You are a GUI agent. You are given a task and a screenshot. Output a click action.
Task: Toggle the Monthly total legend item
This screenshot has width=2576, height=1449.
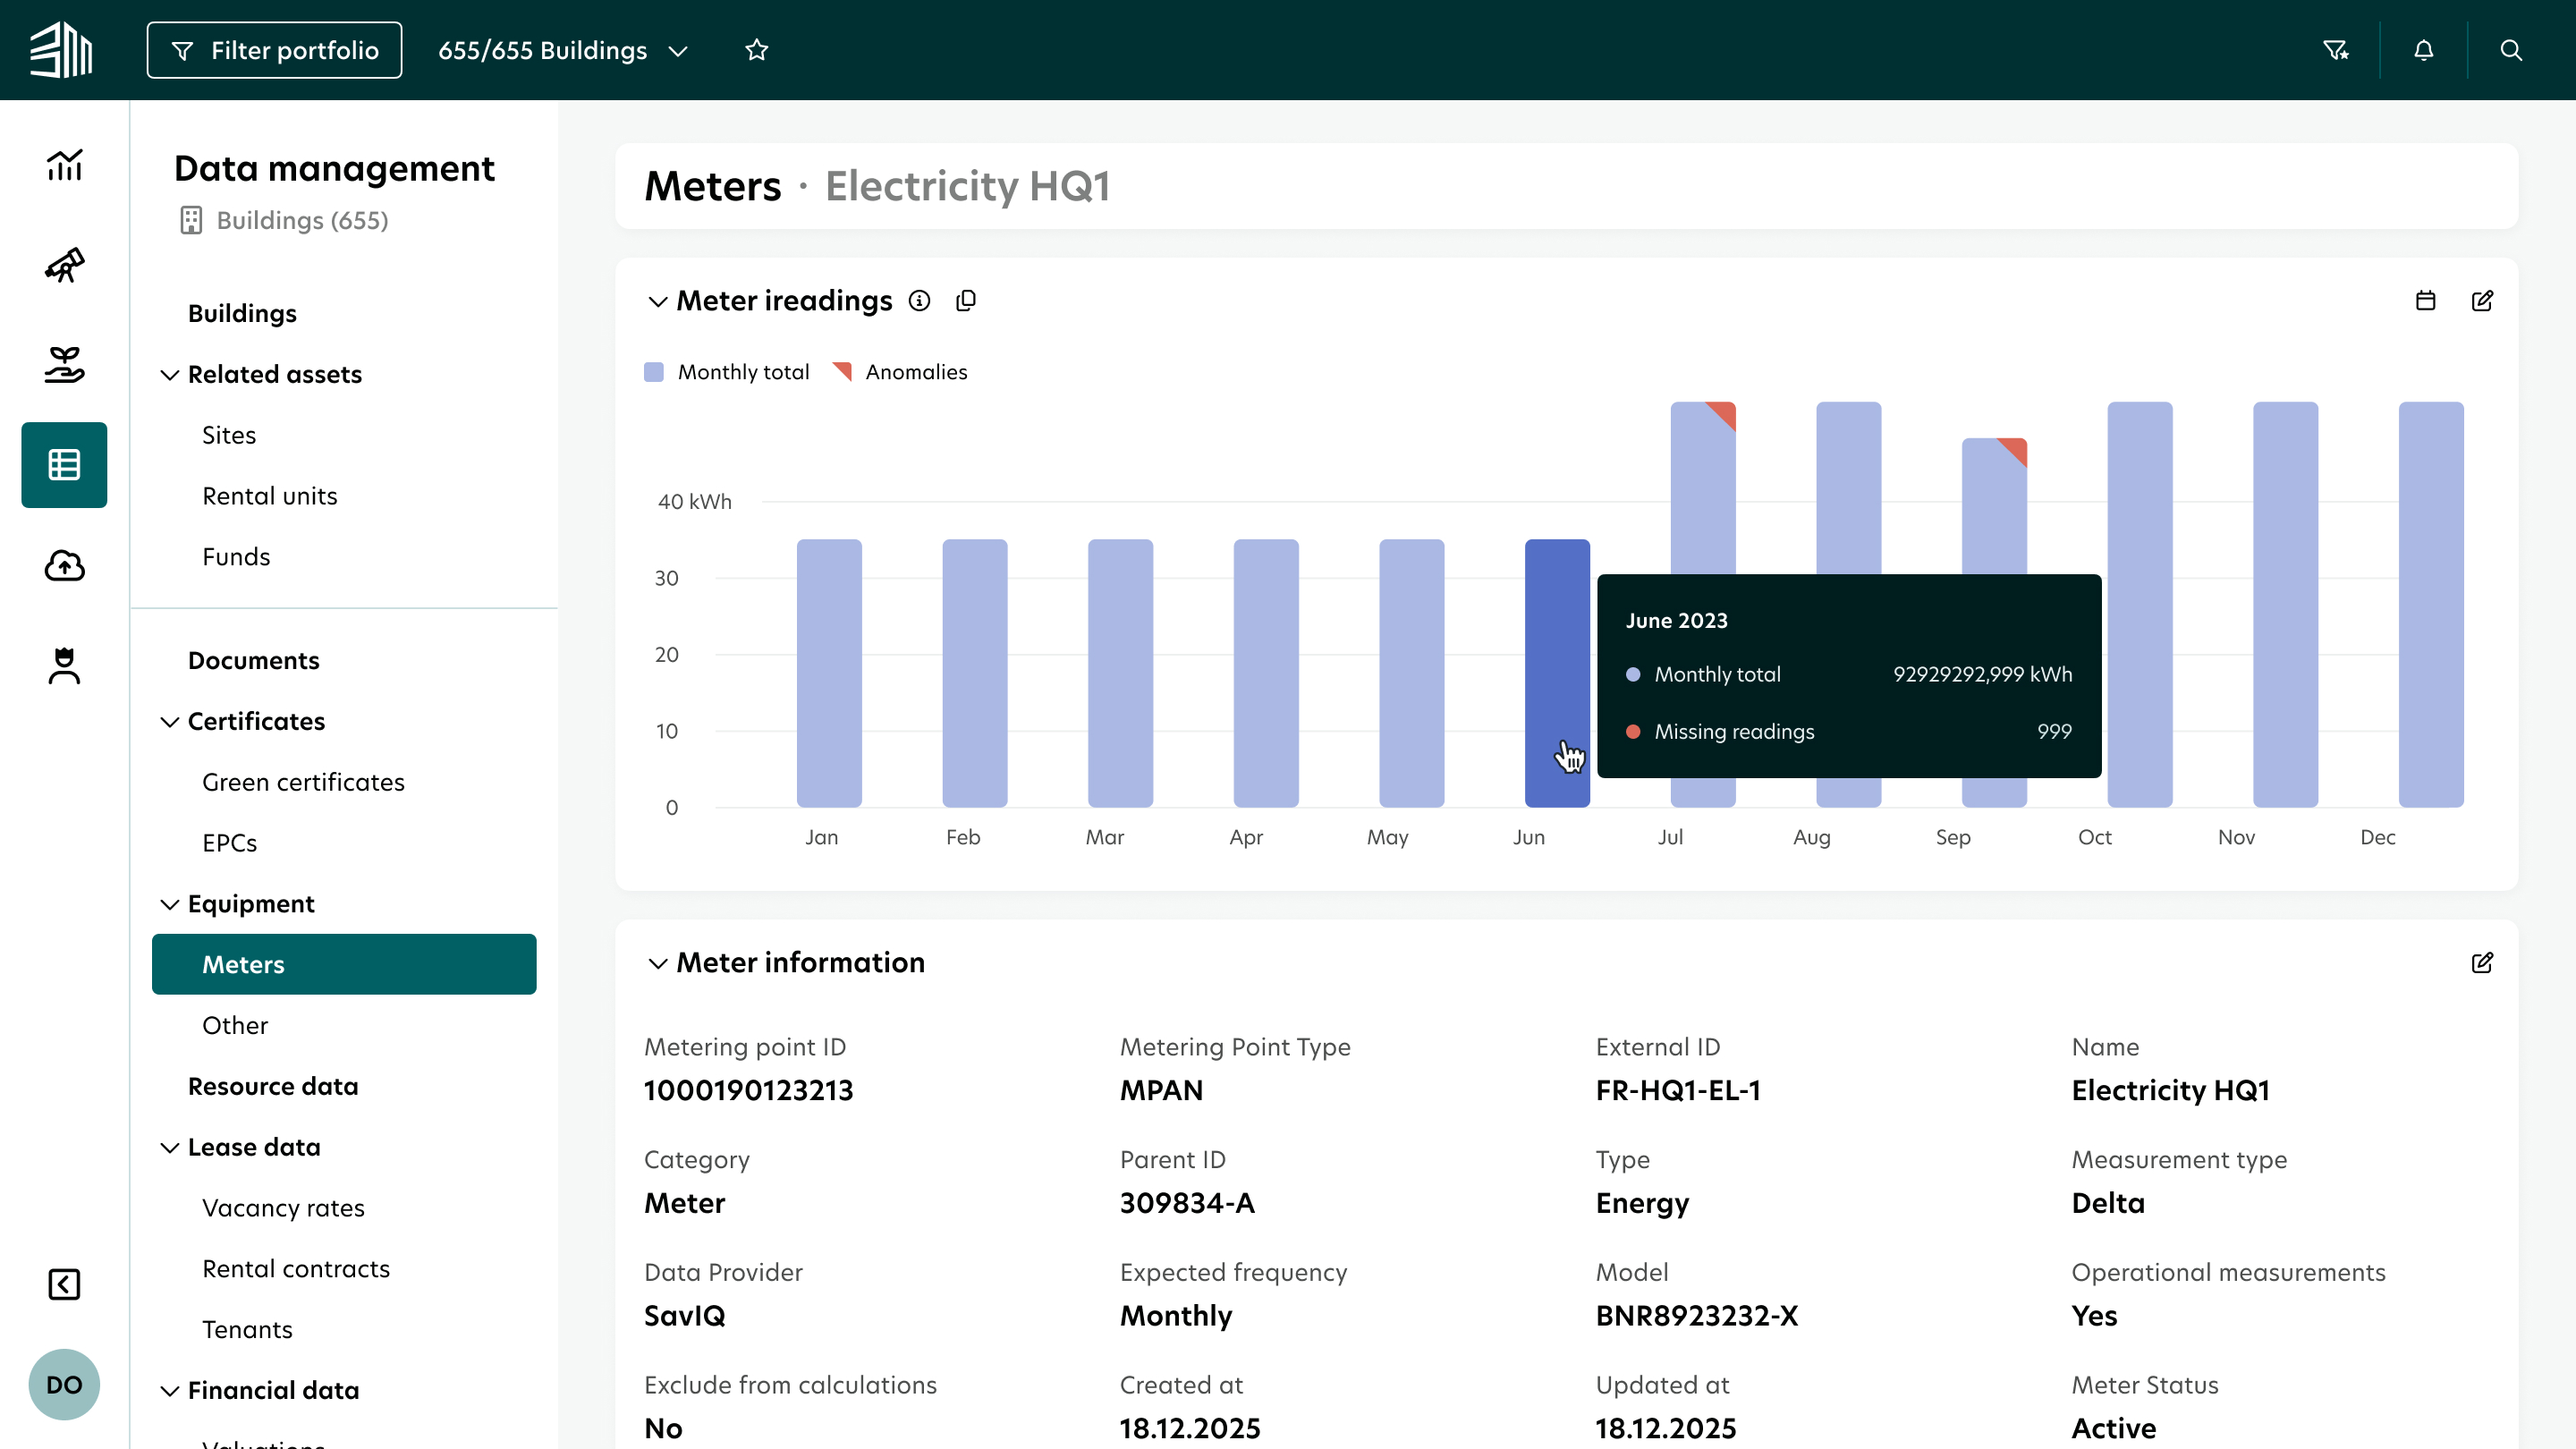pos(727,372)
